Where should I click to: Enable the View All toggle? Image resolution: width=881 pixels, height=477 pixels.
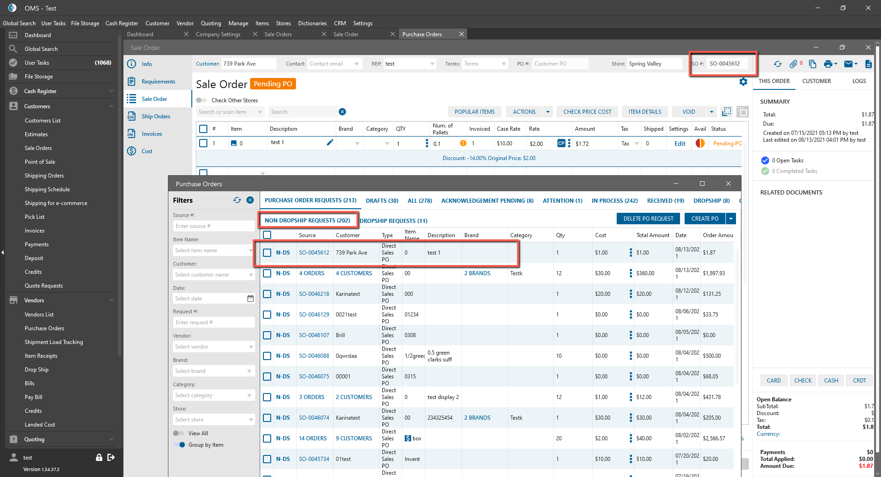point(178,433)
